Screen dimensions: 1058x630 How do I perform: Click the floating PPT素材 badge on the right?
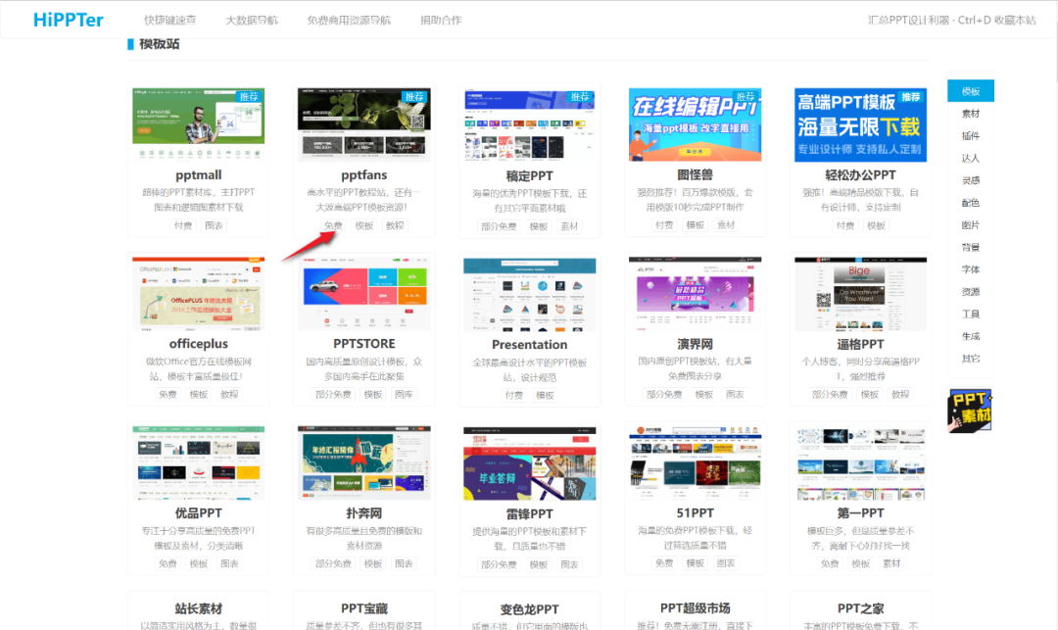[x=969, y=410]
